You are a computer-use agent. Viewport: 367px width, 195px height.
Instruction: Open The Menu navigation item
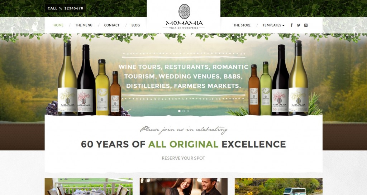click(x=84, y=25)
